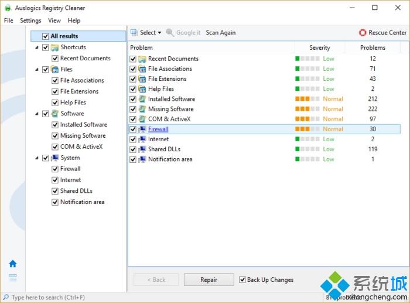Click the Missing Software row icon in results
The height and width of the screenshot is (303, 410).
(x=142, y=109)
